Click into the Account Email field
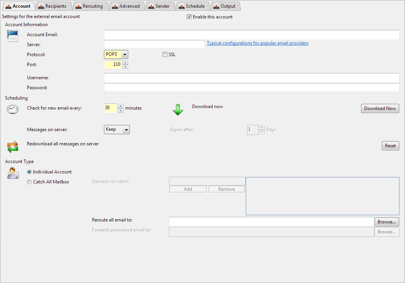 point(251,35)
